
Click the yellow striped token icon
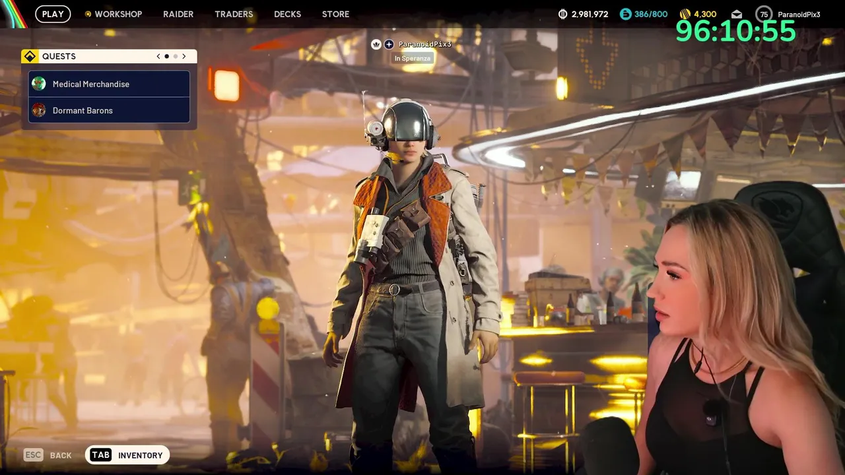pos(685,14)
